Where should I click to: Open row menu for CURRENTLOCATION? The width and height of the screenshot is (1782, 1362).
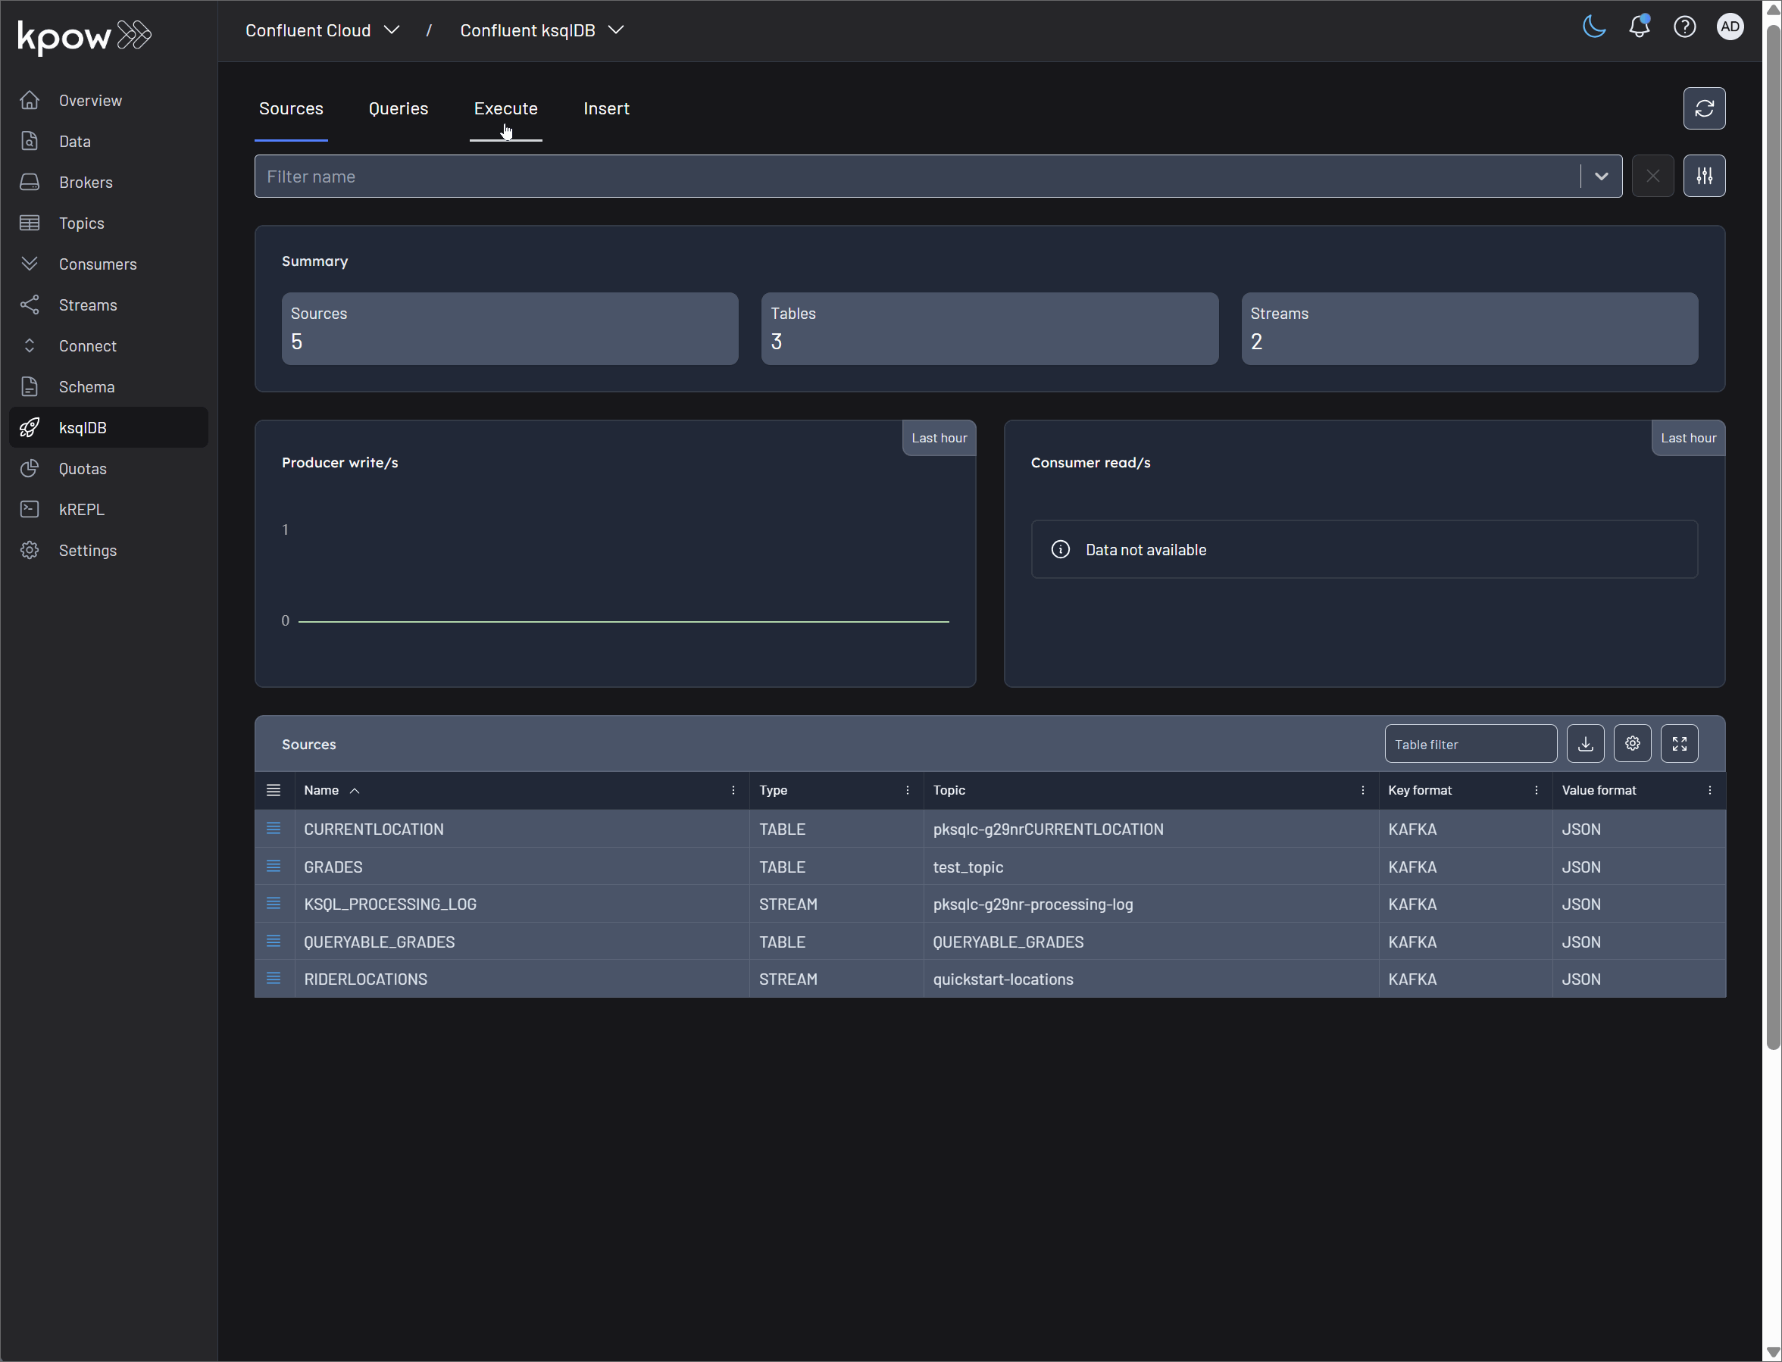(274, 829)
